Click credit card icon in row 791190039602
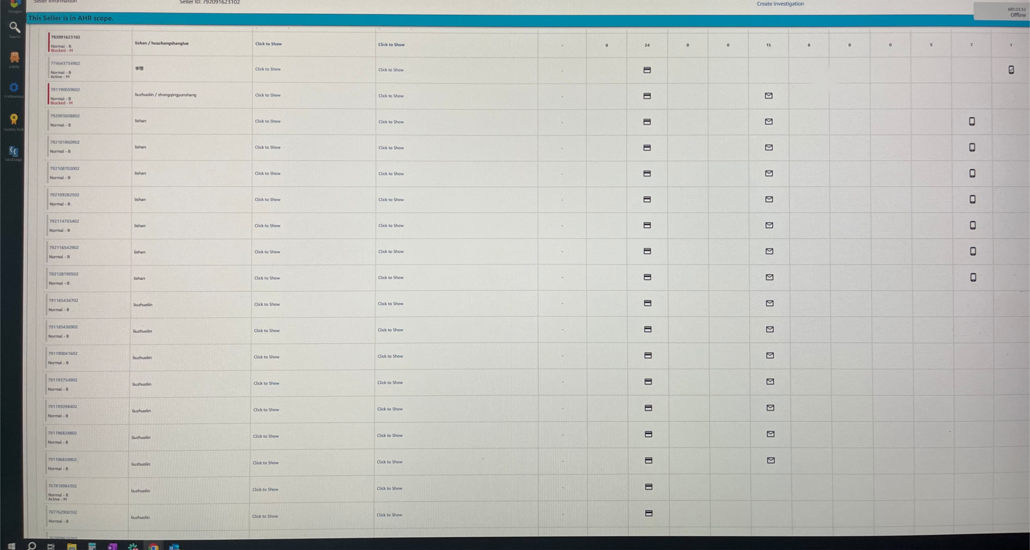Image resolution: width=1030 pixels, height=550 pixels. (647, 96)
